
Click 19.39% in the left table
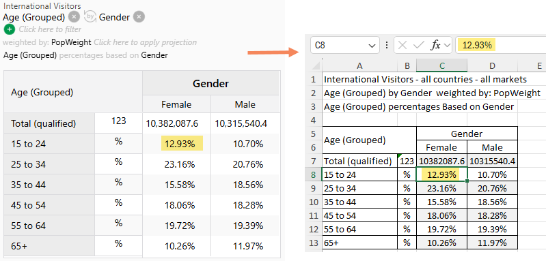(x=248, y=226)
